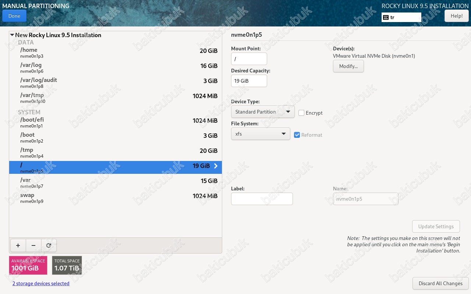Select the /var/tmp partition row
Viewport: 471px width, 294px height.
116,98
